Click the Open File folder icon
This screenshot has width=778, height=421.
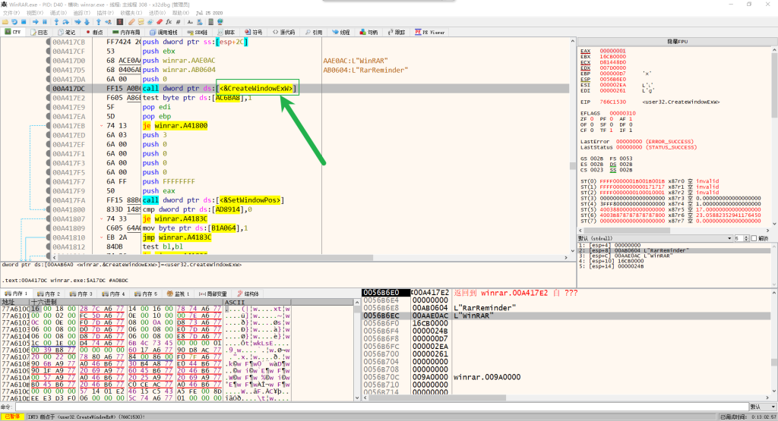click(x=5, y=22)
